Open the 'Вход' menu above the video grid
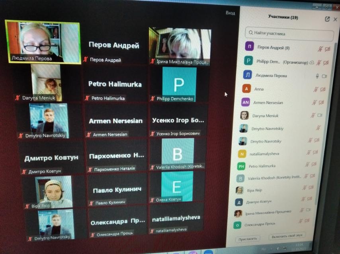 (x=230, y=13)
